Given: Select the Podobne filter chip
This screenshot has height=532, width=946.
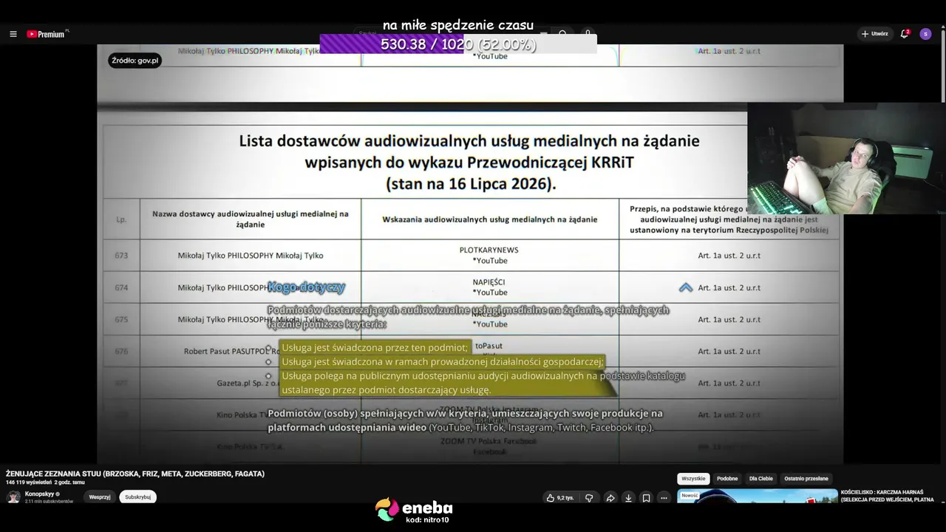Looking at the screenshot, I should pyautogui.click(x=727, y=479).
